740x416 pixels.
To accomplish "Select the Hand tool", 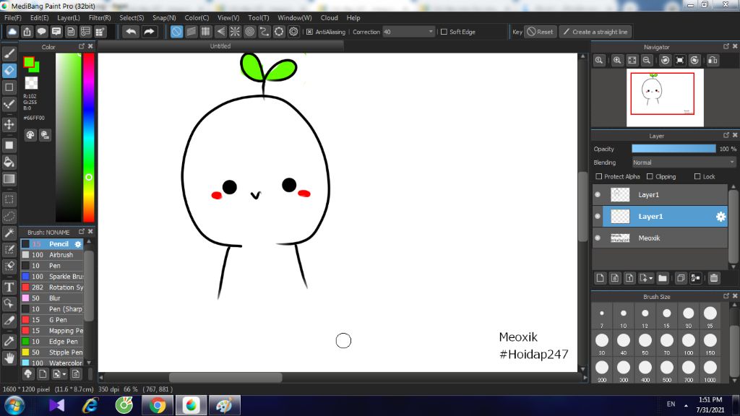I will point(9,358).
